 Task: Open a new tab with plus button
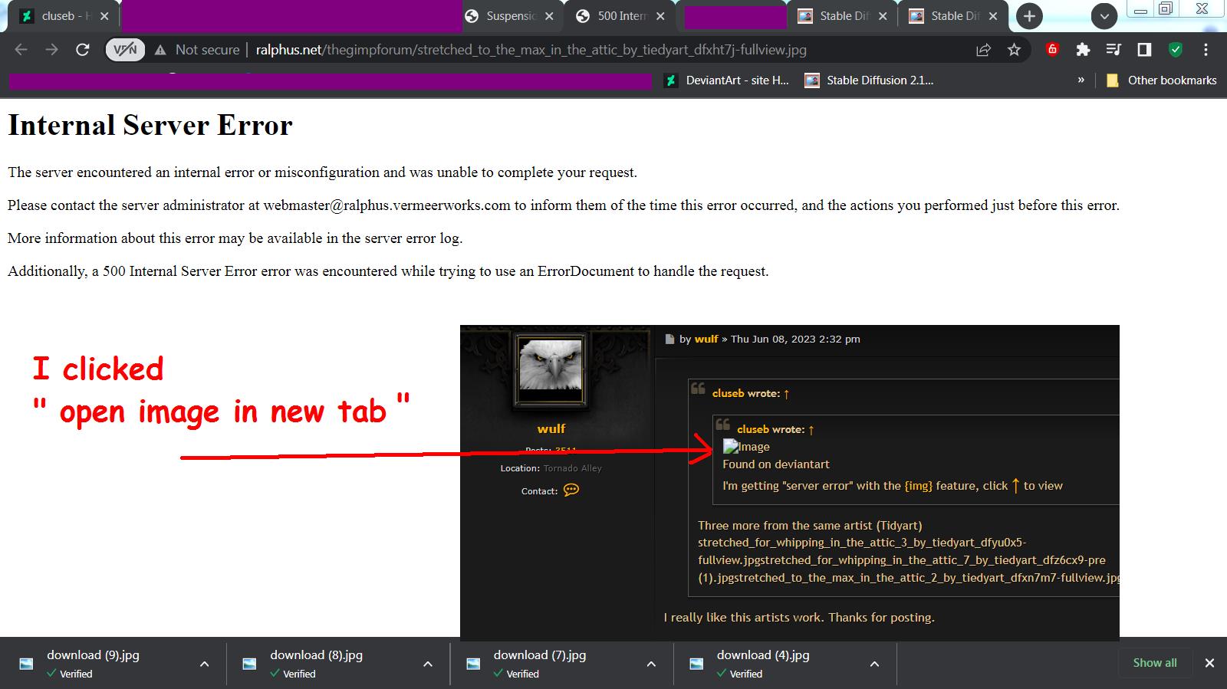[x=1029, y=16]
